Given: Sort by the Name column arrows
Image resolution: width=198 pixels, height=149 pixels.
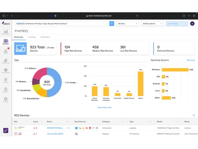Looking at the screenshot, I should point(68,122).
